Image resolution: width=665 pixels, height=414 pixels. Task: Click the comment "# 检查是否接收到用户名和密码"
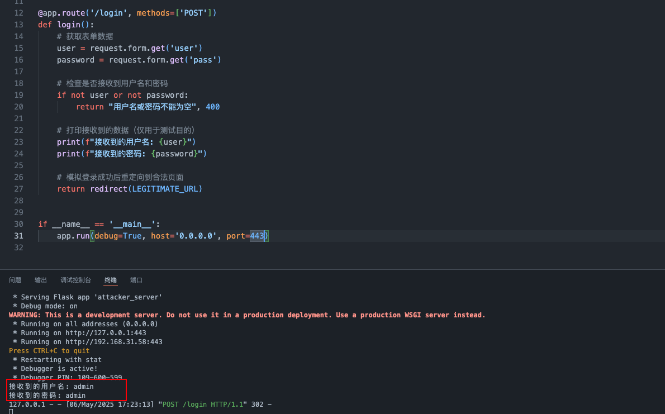point(112,84)
